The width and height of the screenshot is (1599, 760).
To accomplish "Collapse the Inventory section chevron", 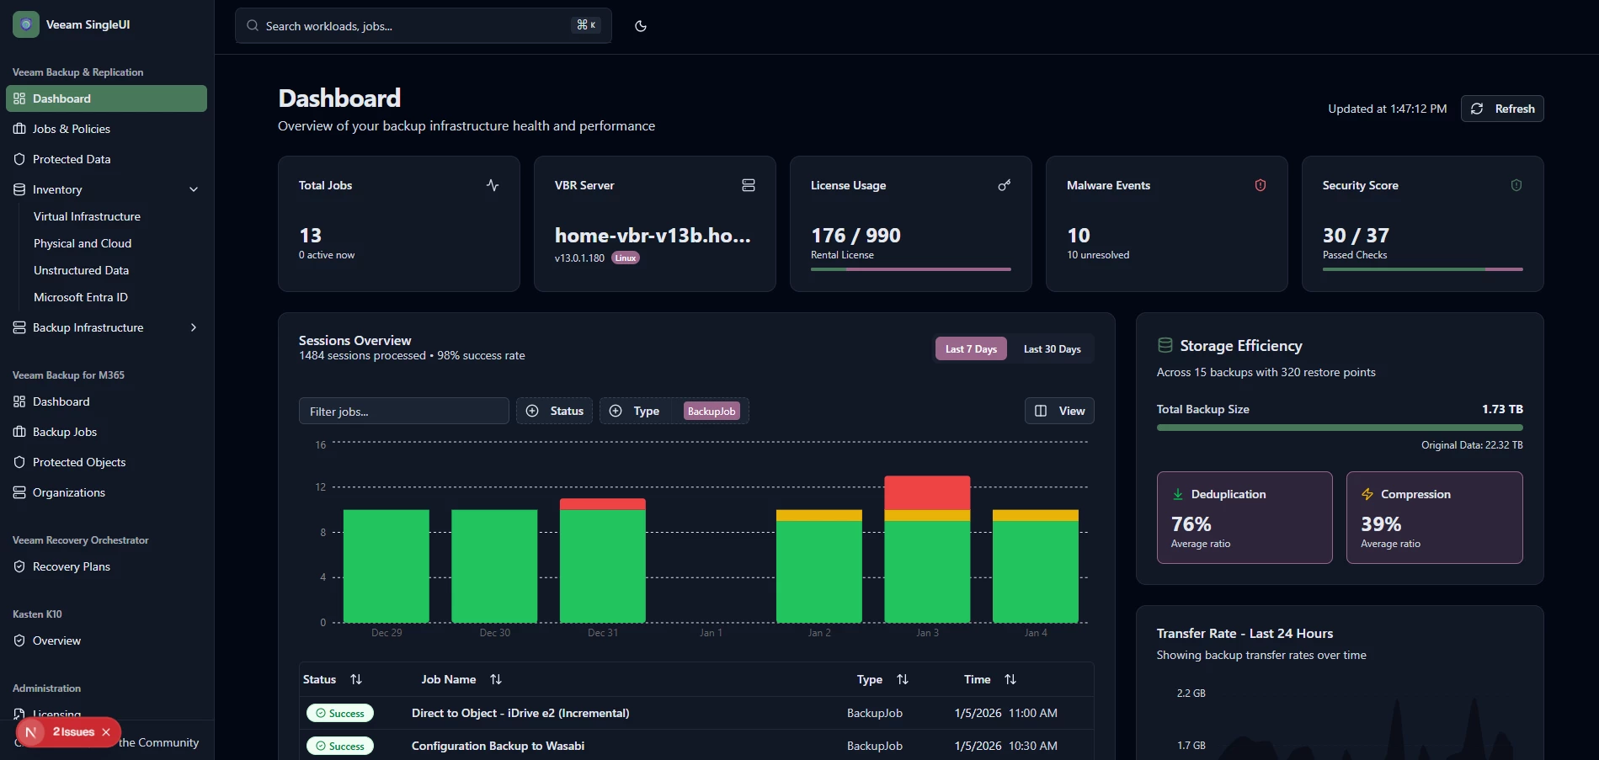I will [194, 189].
